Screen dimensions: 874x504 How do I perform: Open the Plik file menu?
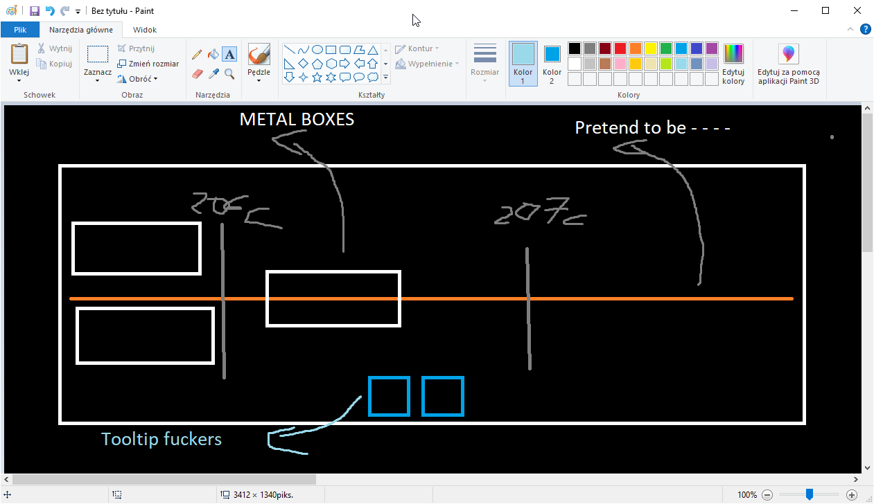click(x=20, y=30)
